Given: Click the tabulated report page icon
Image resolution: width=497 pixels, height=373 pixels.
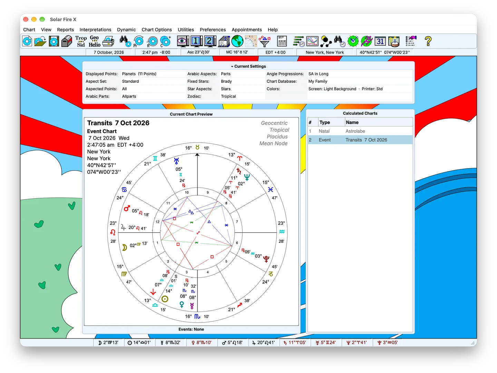Looking at the screenshot, I should 282,41.
